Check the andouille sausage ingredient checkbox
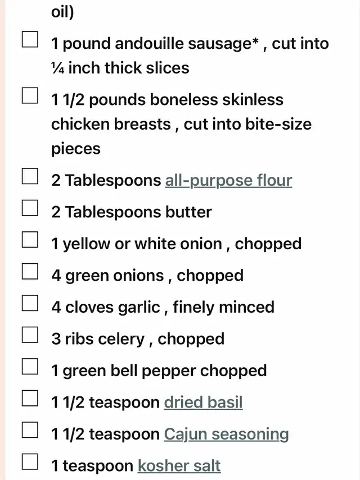 tap(30, 40)
